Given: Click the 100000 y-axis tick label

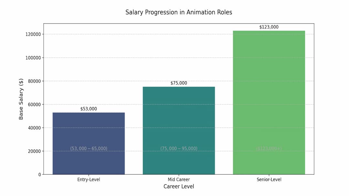Looking at the screenshot, I should [33, 58].
